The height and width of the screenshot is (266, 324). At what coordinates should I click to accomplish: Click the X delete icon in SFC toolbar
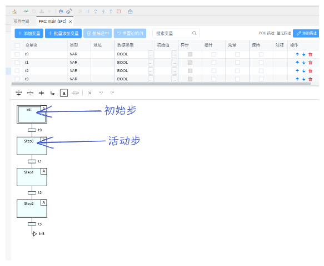coord(89,93)
